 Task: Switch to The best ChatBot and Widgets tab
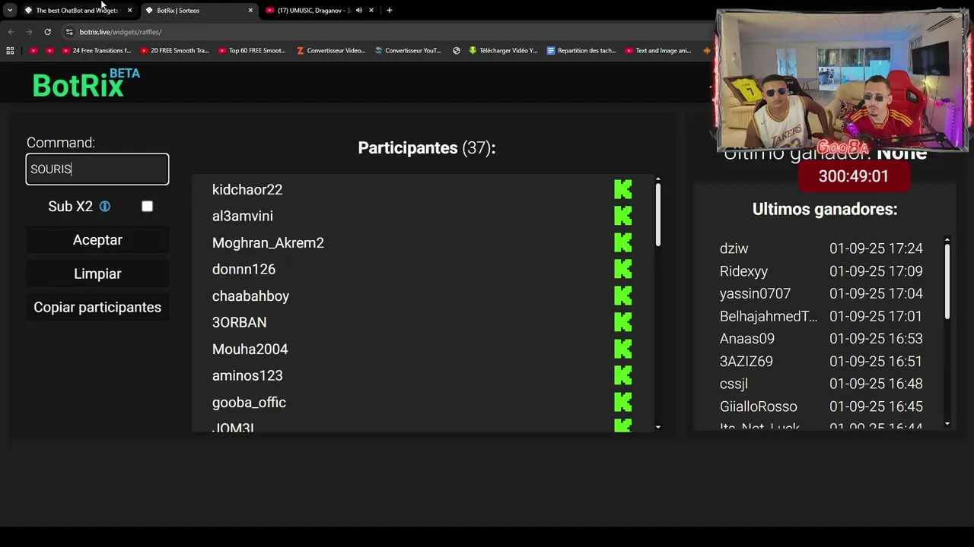(x=77, y=11)
